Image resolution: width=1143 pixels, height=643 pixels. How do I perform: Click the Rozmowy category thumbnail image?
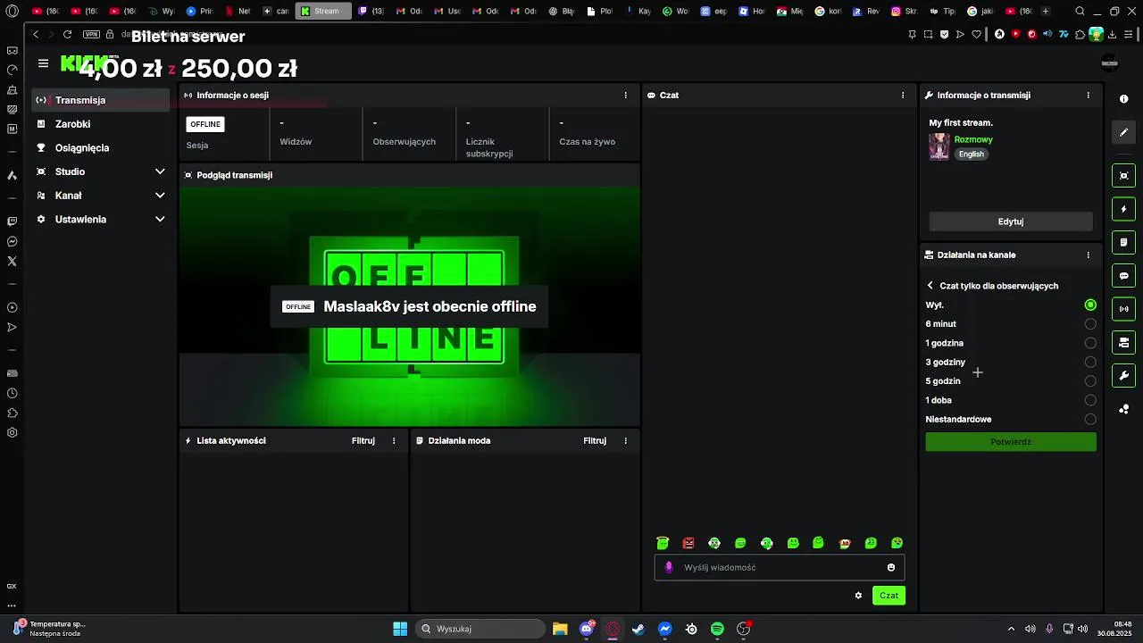(x=939, y=146)
